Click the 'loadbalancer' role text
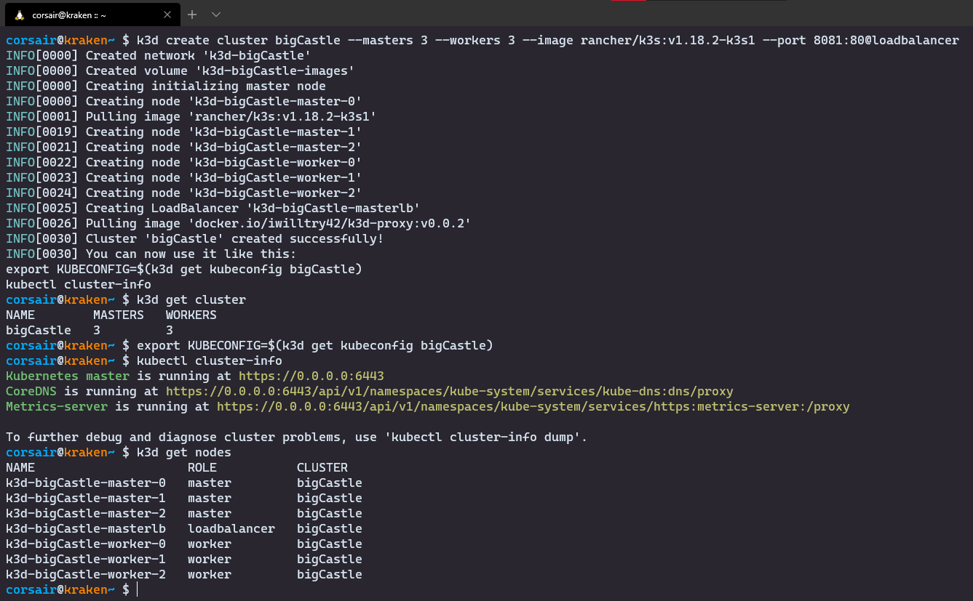Screen dimensions: 973x601 pyautogui.click(x=231, y=528)
